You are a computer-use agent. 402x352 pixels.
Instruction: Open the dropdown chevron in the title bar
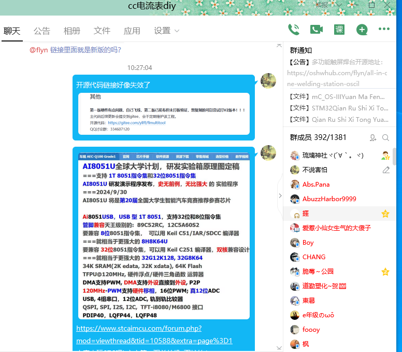click(339, 5)
